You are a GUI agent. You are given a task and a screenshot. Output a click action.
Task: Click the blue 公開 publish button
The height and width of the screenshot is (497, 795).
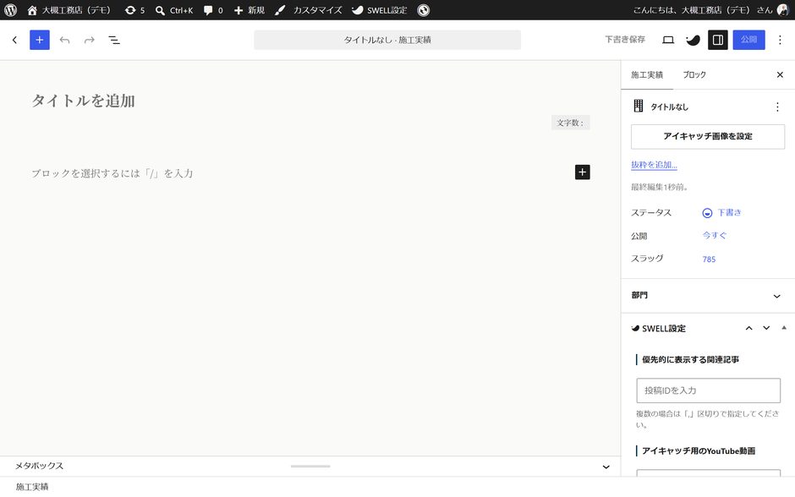tap(748, 40)
